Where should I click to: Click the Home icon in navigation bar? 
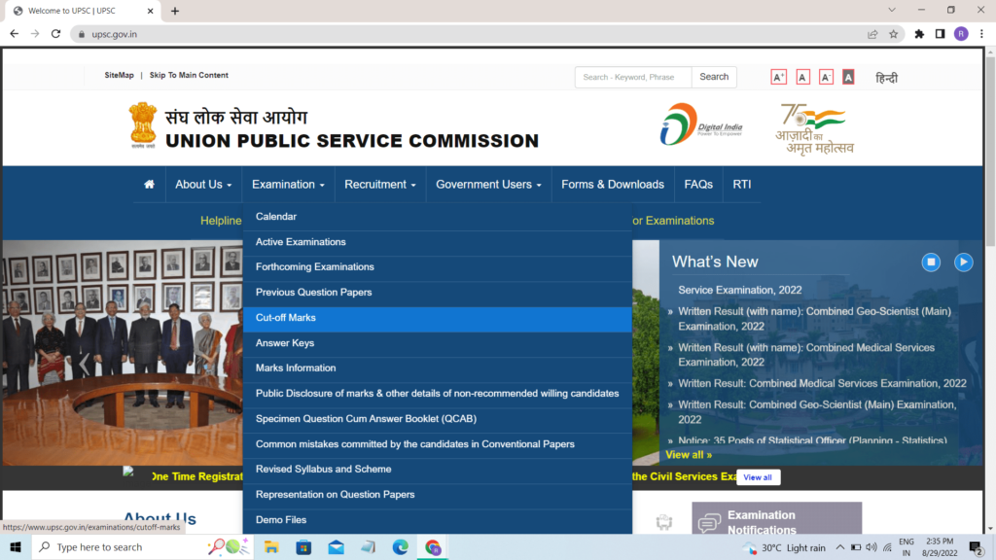point(149,185)
